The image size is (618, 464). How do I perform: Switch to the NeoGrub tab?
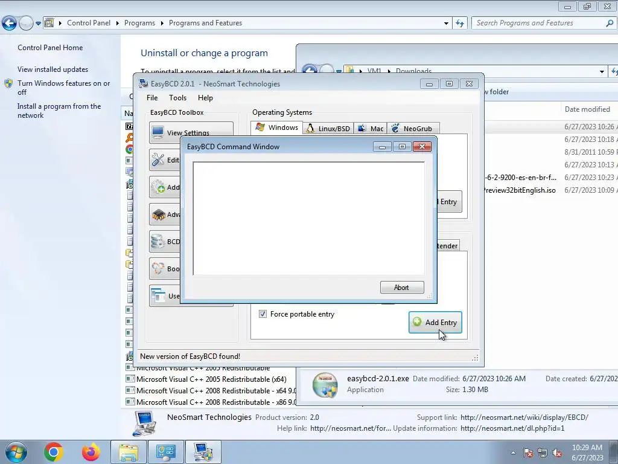tap(413, 129)
